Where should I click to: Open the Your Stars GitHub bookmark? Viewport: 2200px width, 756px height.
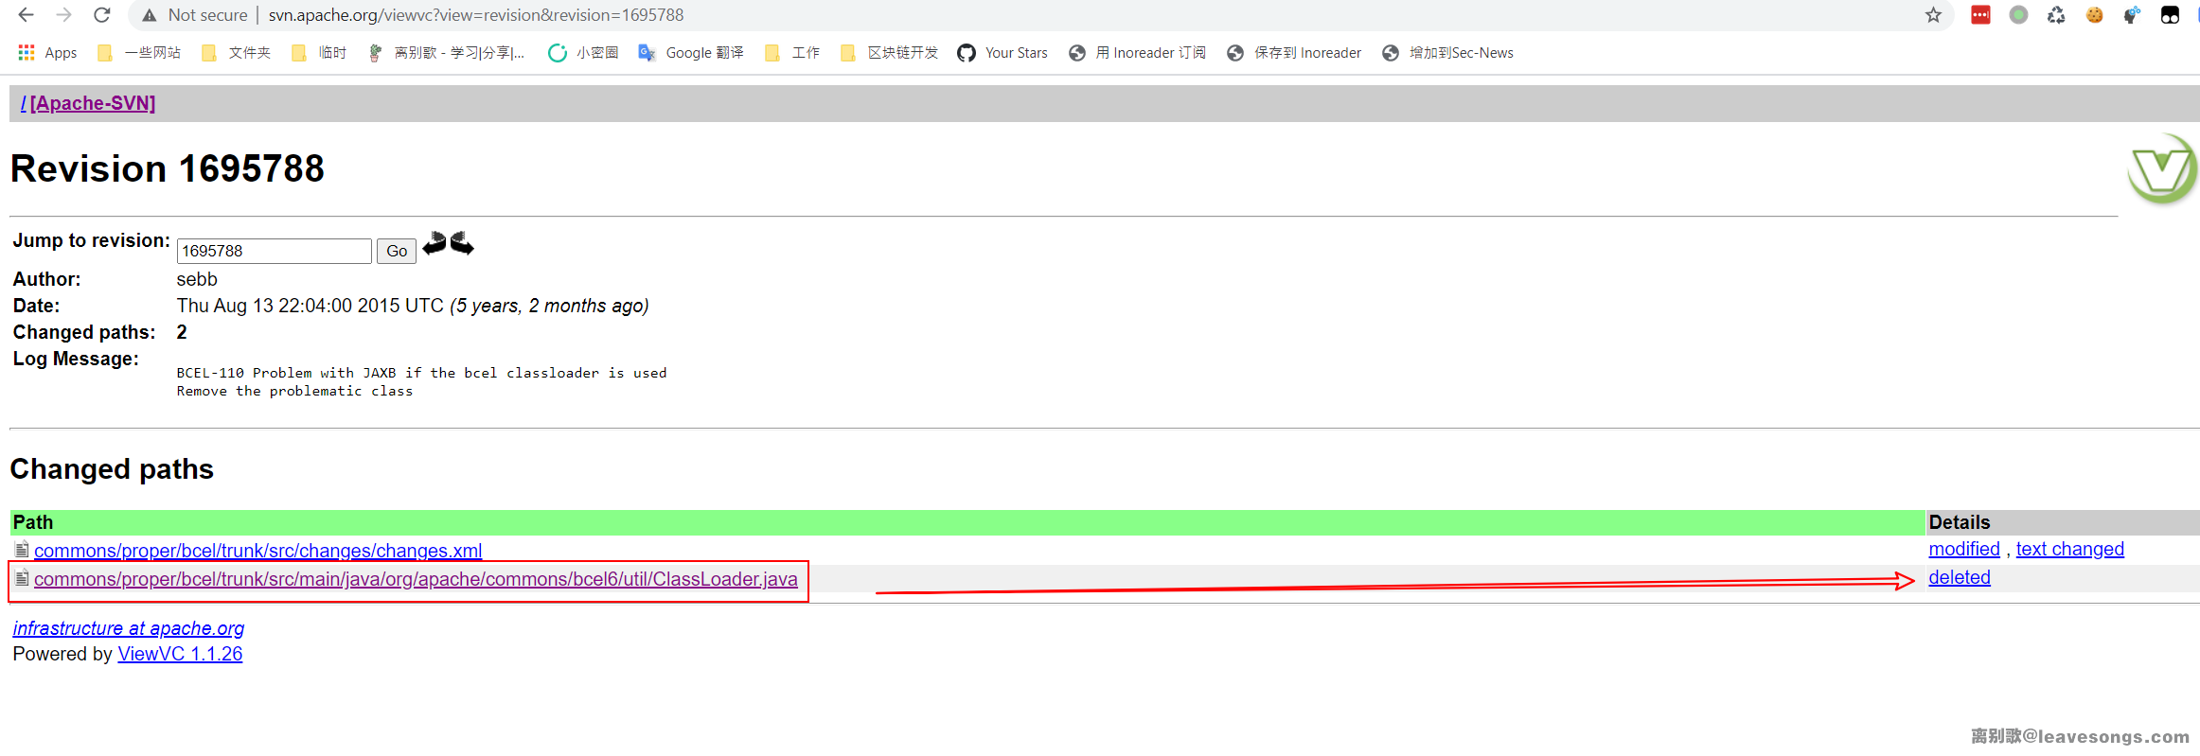tap(1002, 53)
